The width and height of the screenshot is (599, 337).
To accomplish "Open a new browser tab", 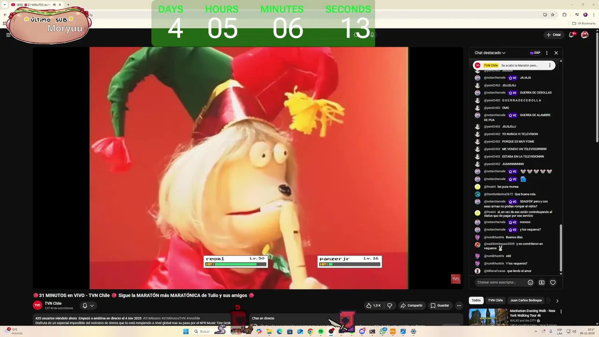I will [68, 5].
